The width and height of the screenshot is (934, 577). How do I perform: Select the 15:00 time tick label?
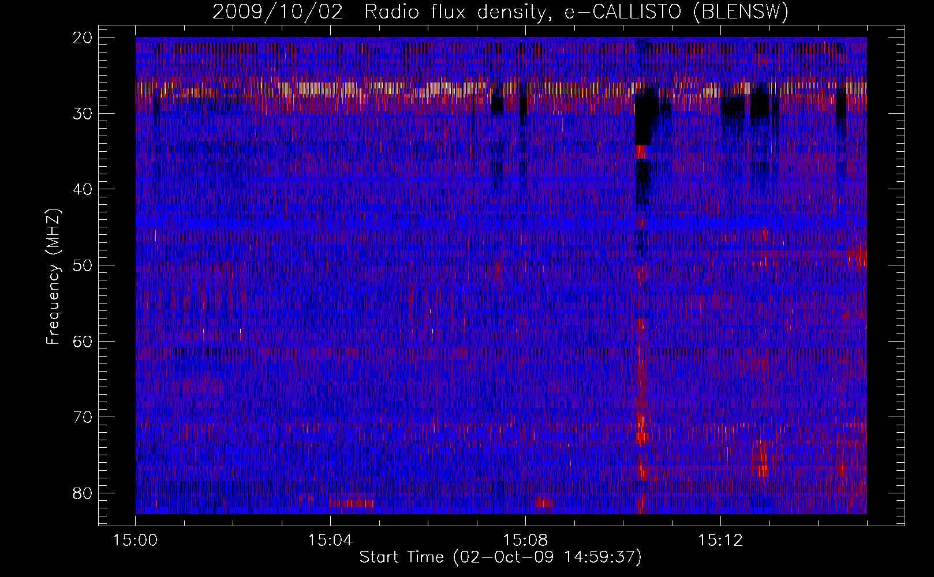click(x=136, y=541)
